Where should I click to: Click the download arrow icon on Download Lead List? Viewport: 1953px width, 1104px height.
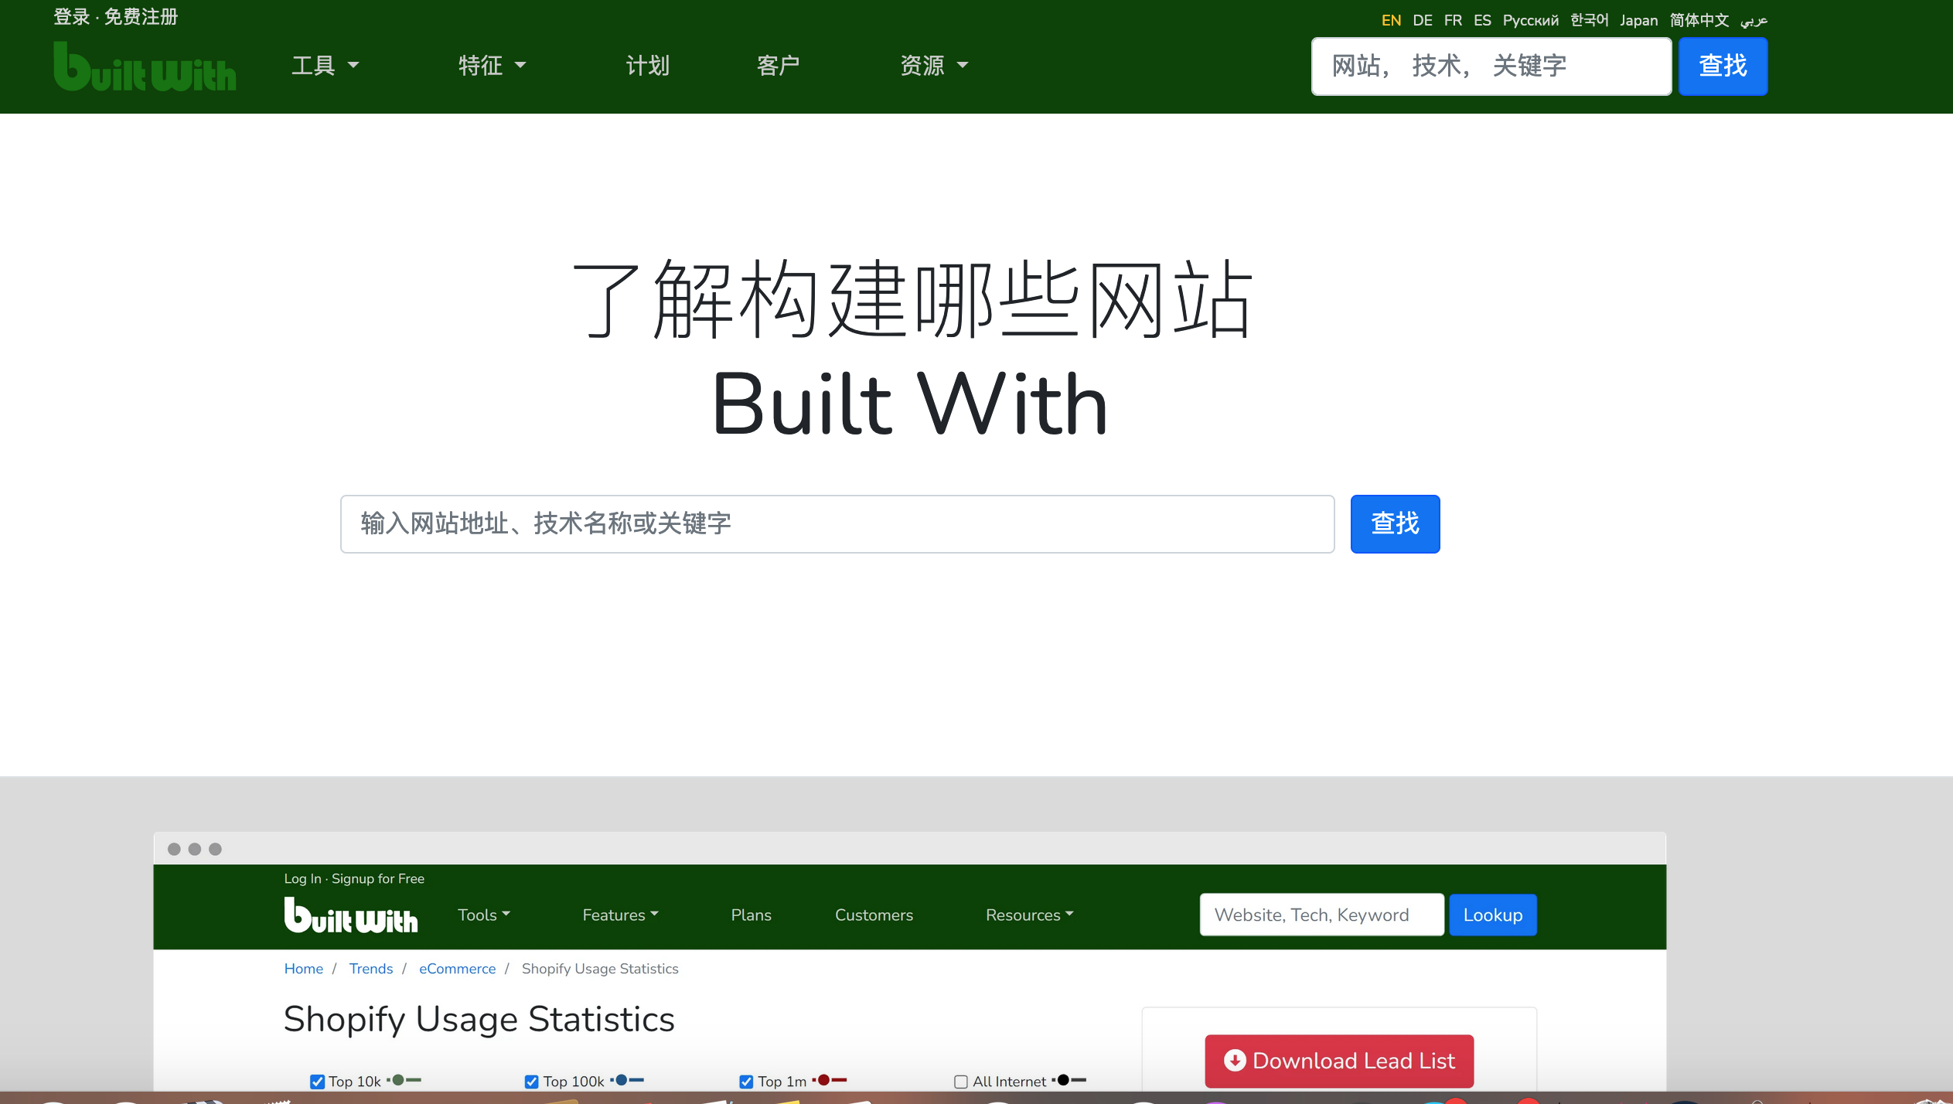point(1236,1061)
